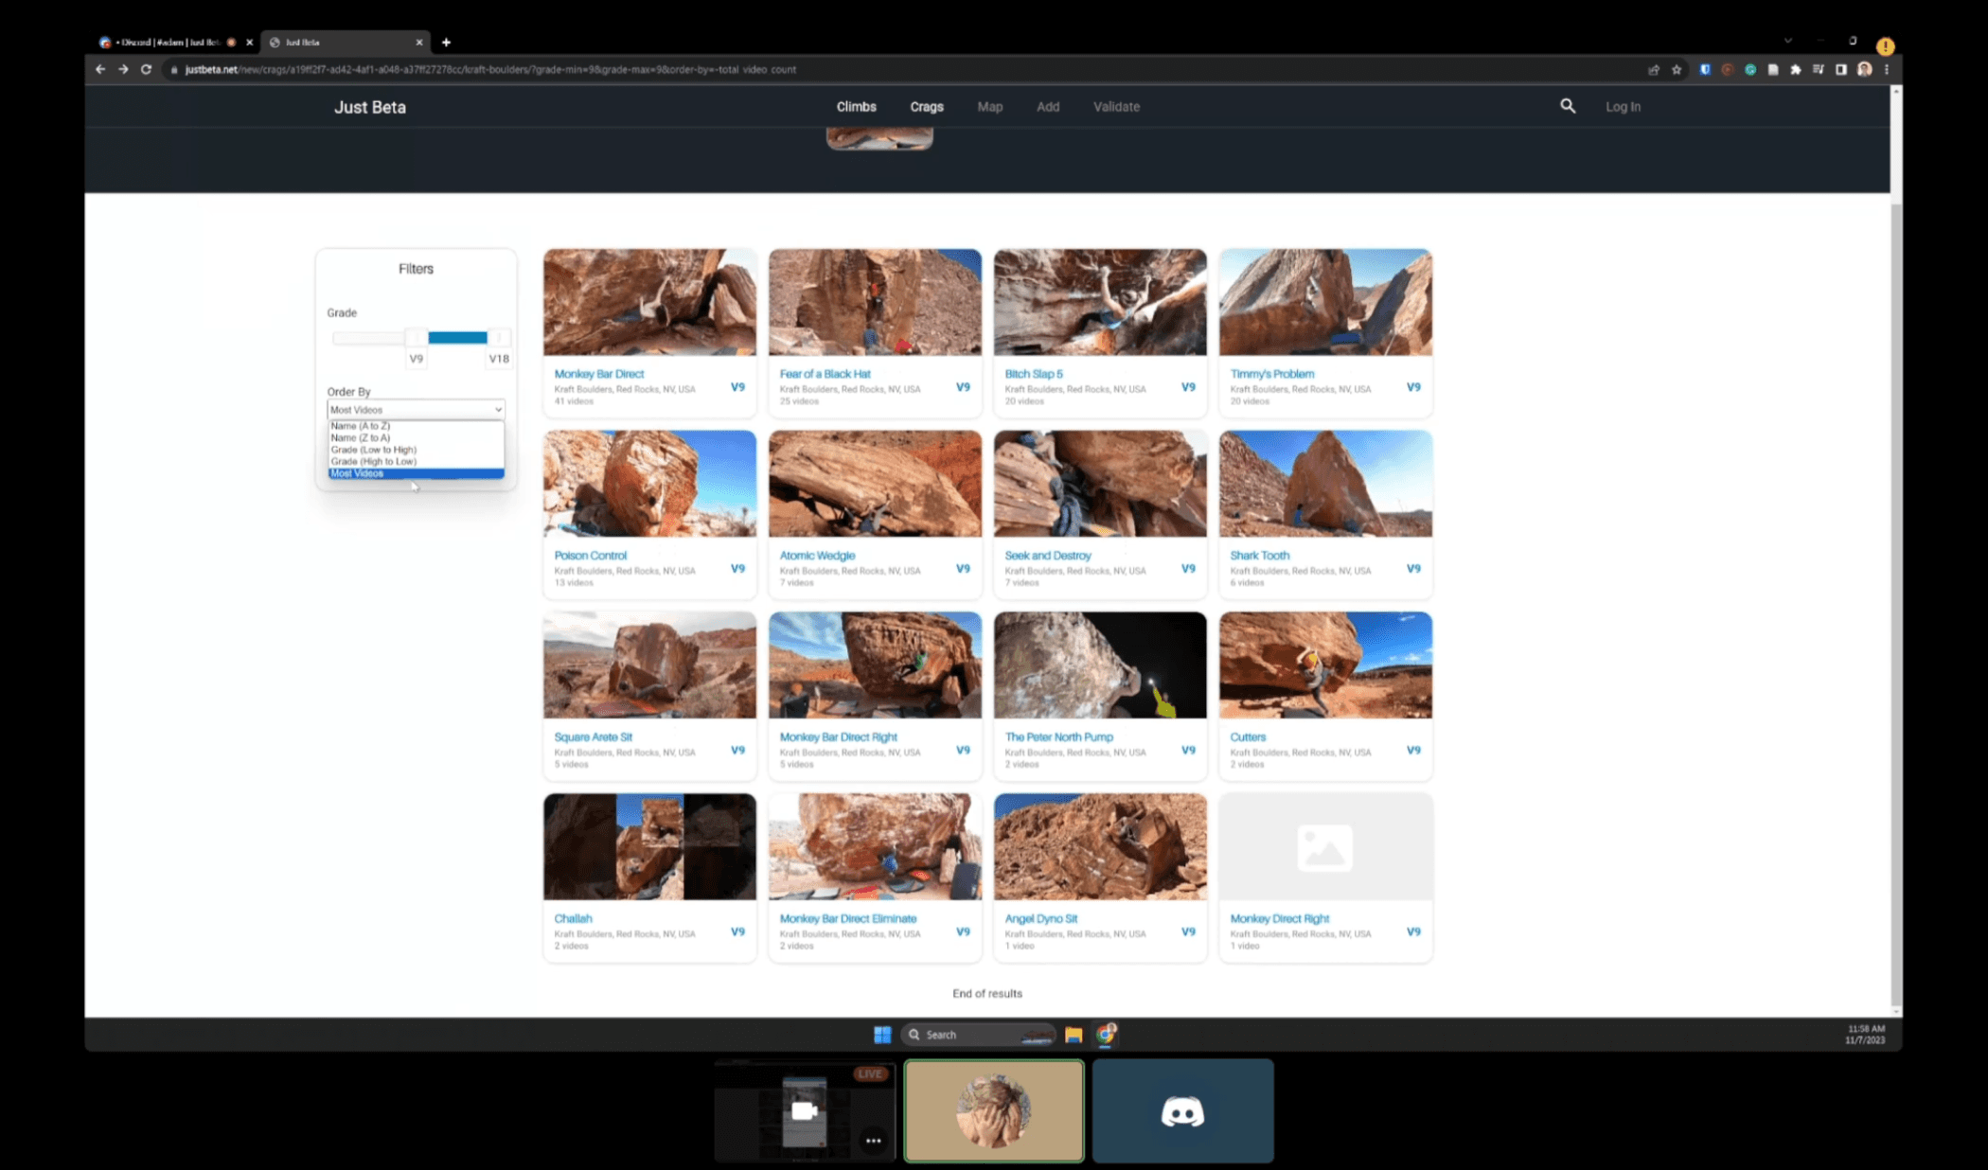This screenshot has width=1988, height=1170.
Task: Choose Grade (Low to High) option
Action: [x=373, y=450]
